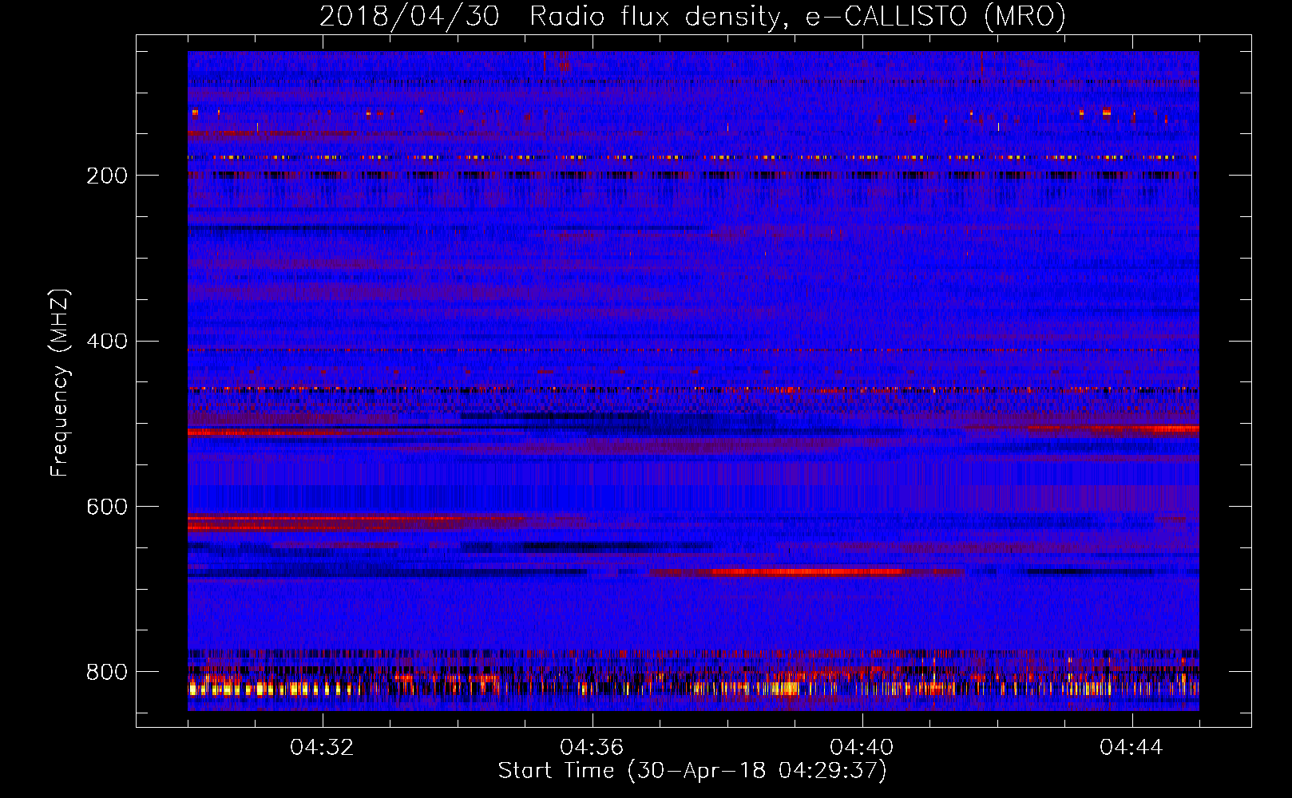Image resolution: width=1292 pixels, height=798 pixels.
Task: Click the 04:32 time tick label
Action: point(322,748)
